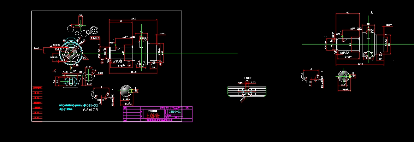Click the XN10-01 drawing number cell

(x=175, y=112)
